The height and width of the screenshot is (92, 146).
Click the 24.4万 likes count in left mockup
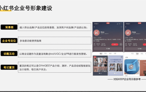pyautogui.click(x=103, y=44)
